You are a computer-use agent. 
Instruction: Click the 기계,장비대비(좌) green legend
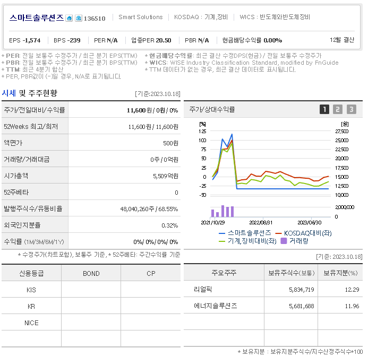pos(247,241)
